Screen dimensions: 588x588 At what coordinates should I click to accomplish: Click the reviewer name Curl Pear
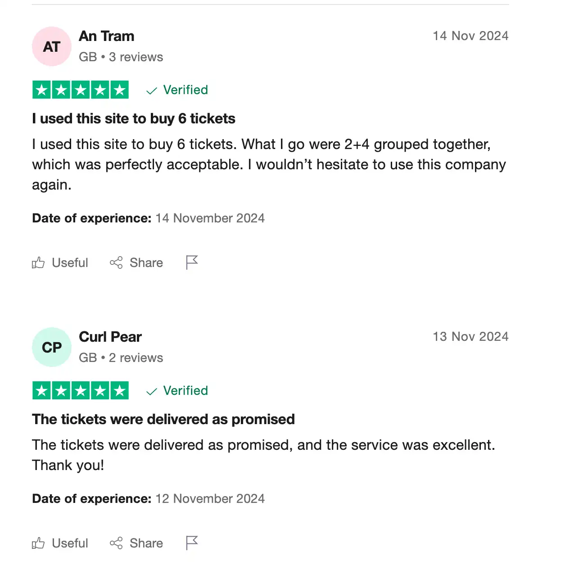[110, 337]
